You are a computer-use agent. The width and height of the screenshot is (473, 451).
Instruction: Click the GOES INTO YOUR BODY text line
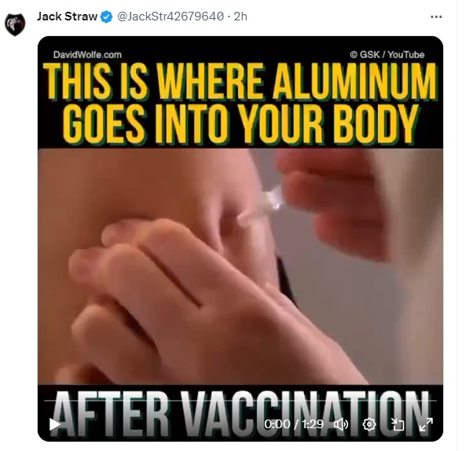click(240, 125)
